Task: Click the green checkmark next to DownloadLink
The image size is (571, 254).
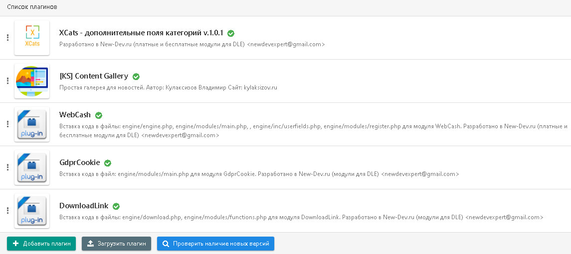Action: (117, 206)
